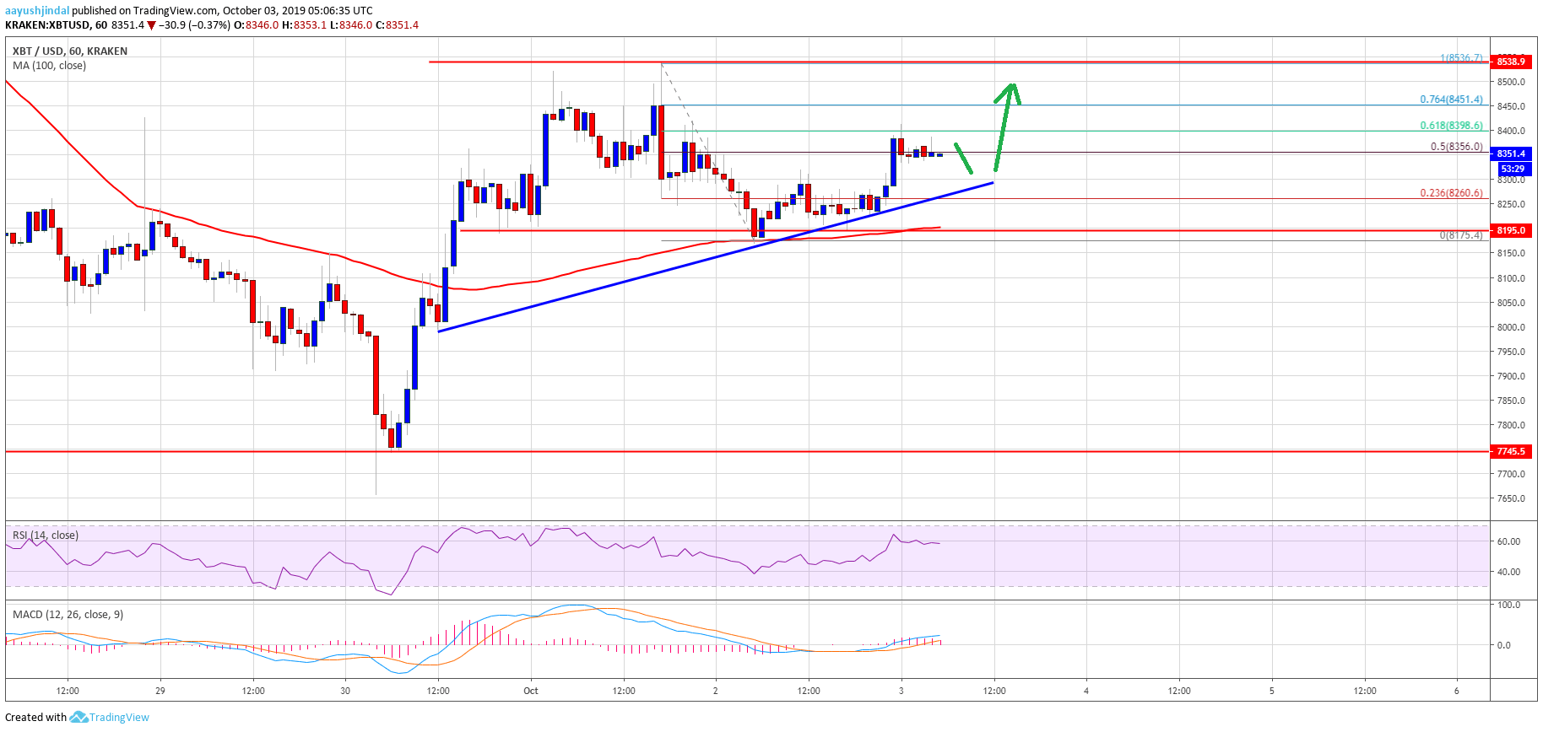Click the 29 date label on time axis
This screenshot has height=732, width=1543.
click(160, 691)
